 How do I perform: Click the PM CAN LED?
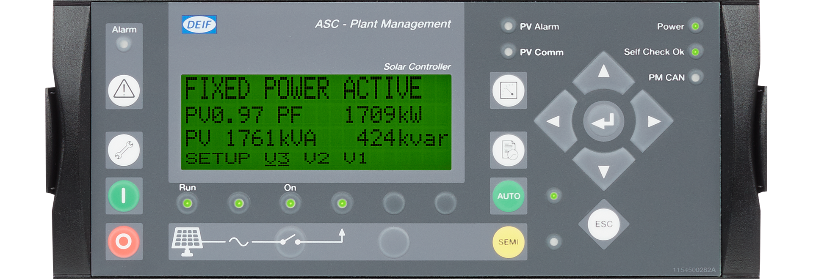[695, 77]
